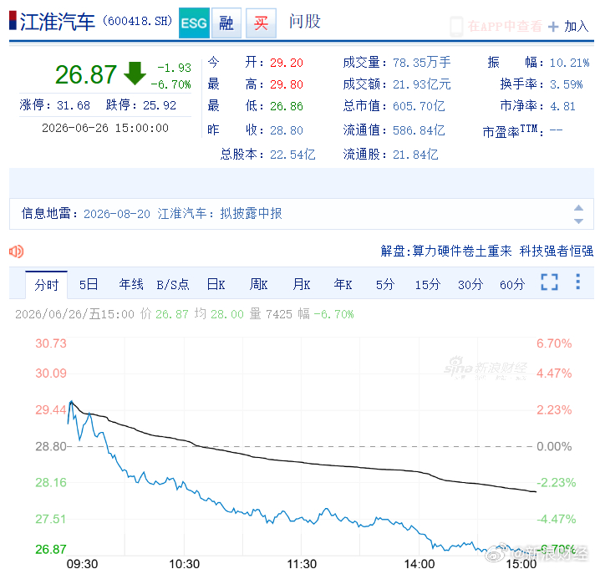Click the down arrow in 信息地雷 box
Viewport: 595px width, 569px height.
pos(578,221)
